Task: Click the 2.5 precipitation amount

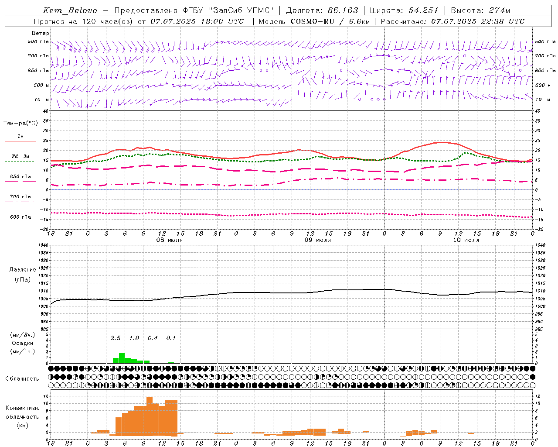Action: 116,338
